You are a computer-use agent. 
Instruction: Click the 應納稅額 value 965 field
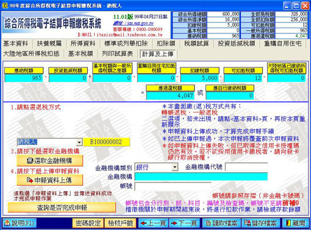pos(24,78)
